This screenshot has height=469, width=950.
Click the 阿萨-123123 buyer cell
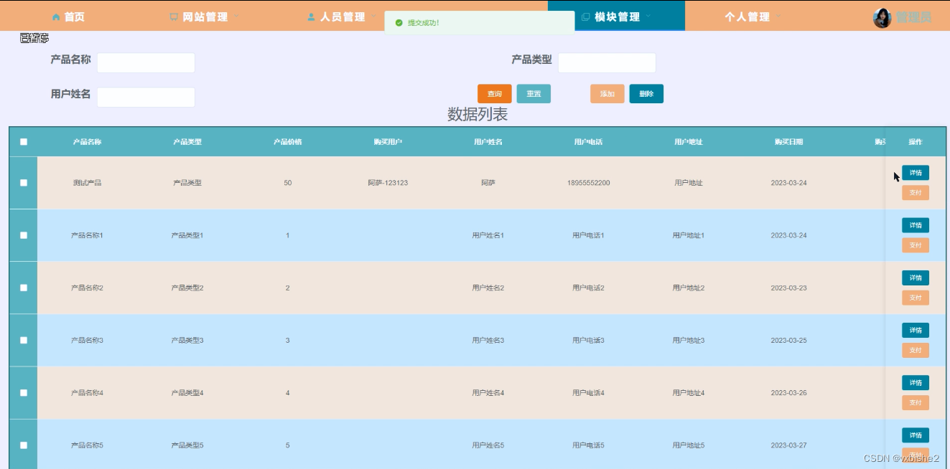pyautogui.click(x=388, y=183)
